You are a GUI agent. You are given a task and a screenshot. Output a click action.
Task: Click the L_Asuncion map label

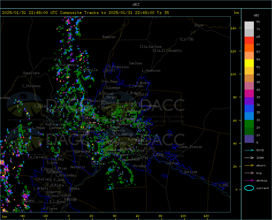tap(151, 71)
